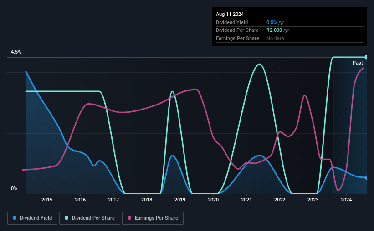Click the blue endpoint marker near 2024
This screenshot has width=374, height=231.
point(366,177)
